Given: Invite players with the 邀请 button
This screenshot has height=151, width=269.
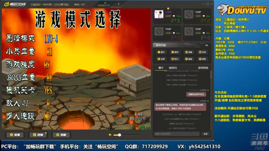Looking at the screenshot, I should 189,59.
